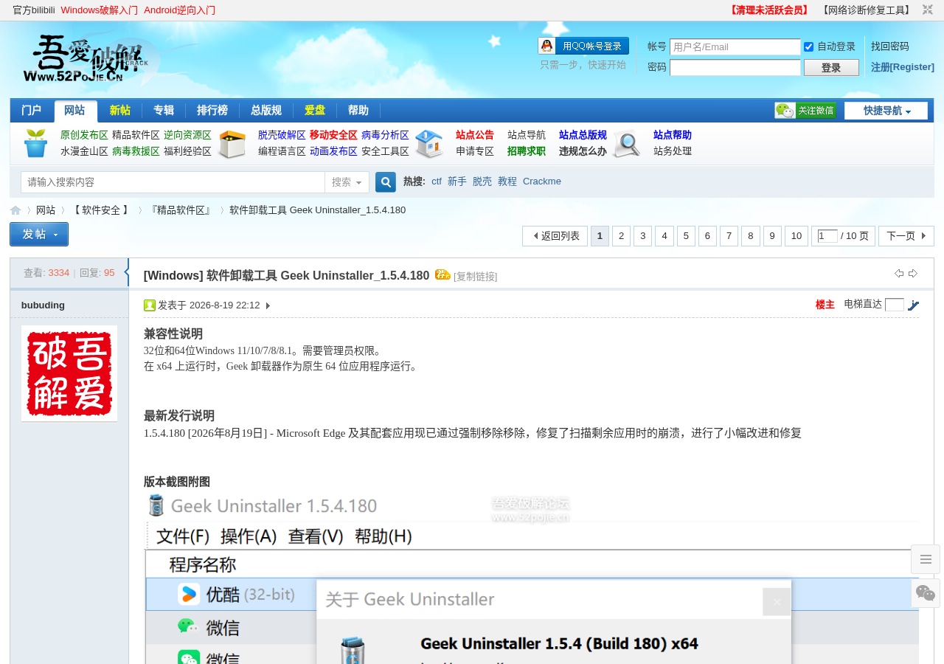Open 原创发布区 forum link

[84, 135]
